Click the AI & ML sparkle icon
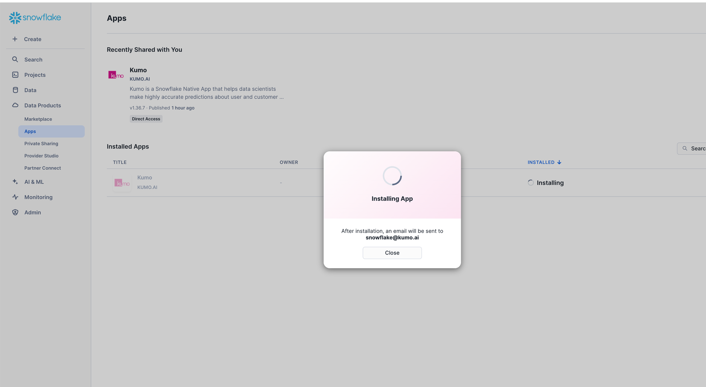The image size is (706, 387). coord(15,182)
